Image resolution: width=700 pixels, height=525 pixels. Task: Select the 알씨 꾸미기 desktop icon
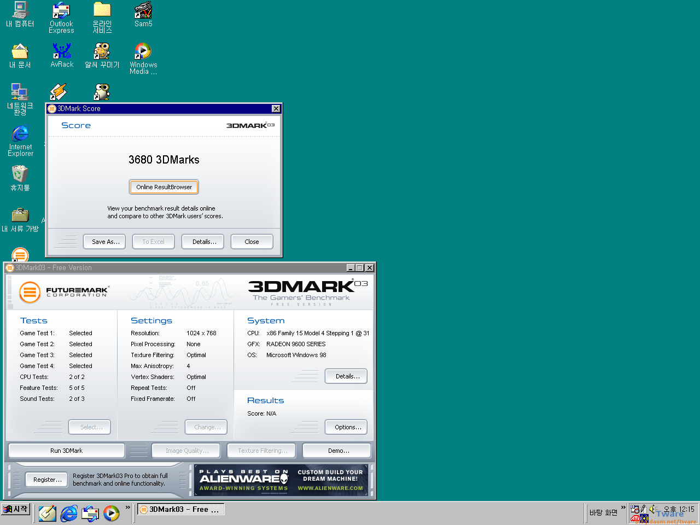102,56
